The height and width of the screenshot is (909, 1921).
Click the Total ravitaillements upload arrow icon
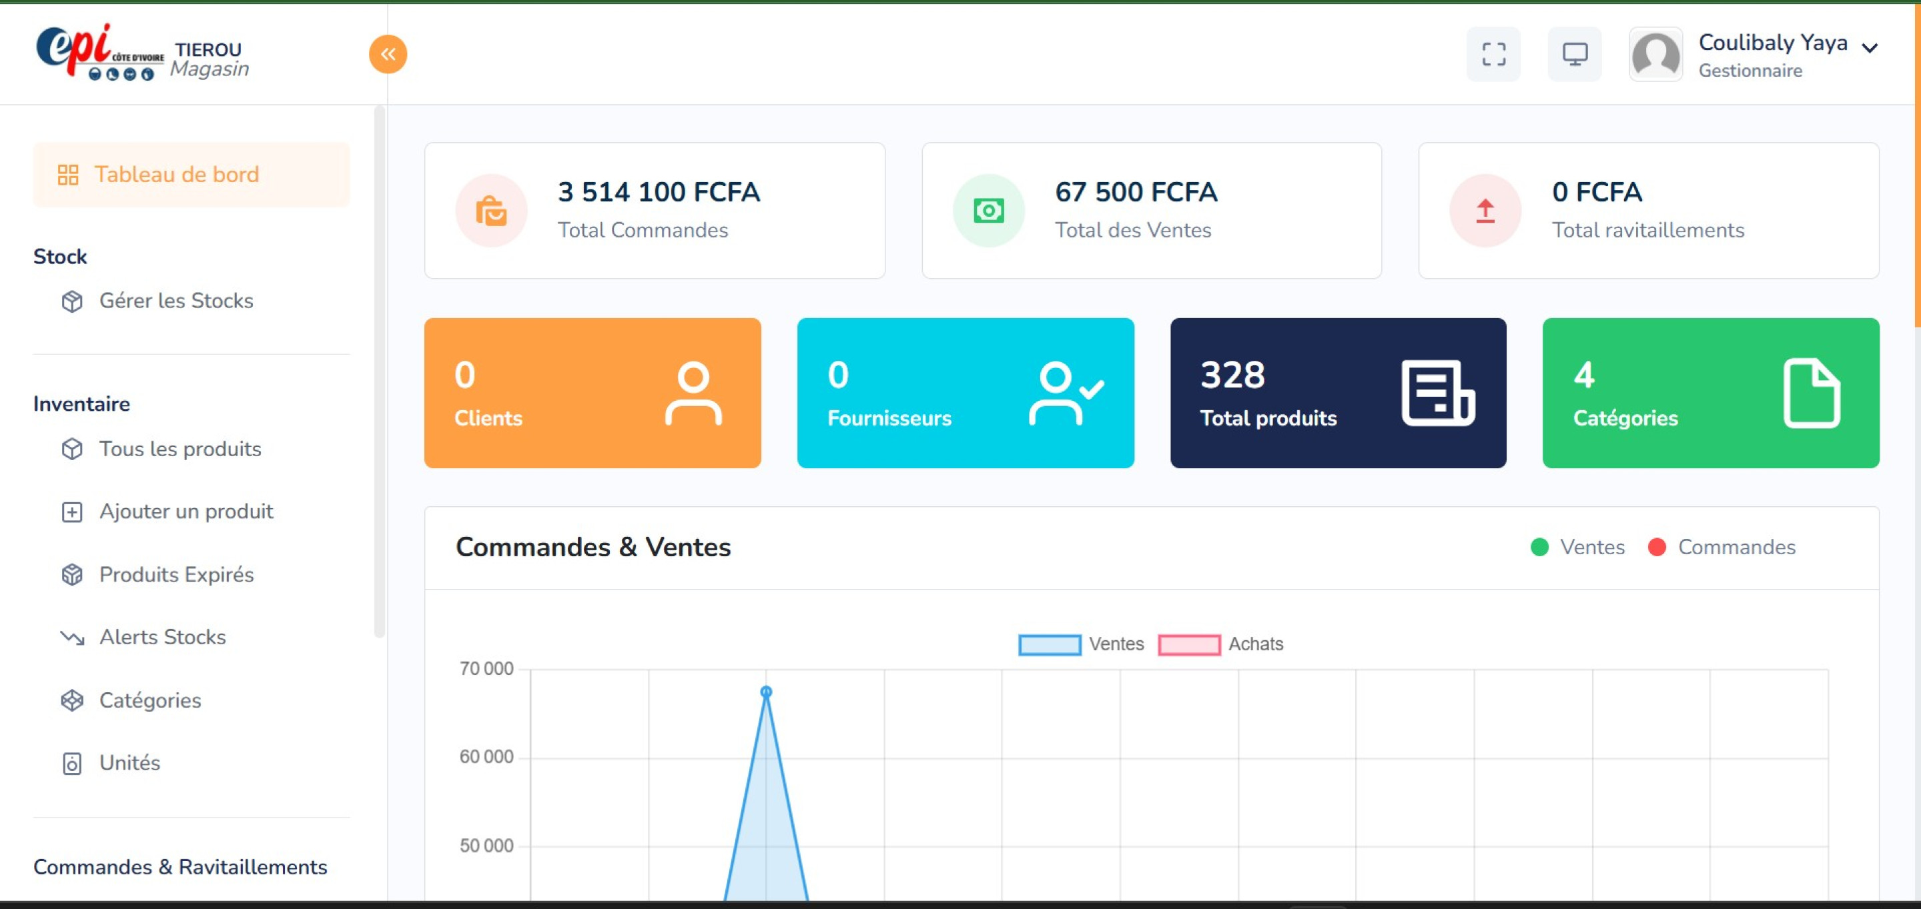[1485, 211]
